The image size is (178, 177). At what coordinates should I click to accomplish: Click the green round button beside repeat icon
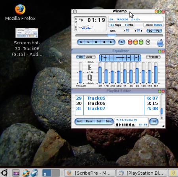tap(141, 42)
